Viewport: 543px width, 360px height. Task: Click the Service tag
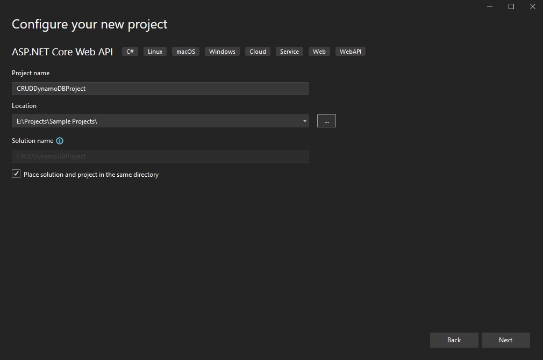289,52
